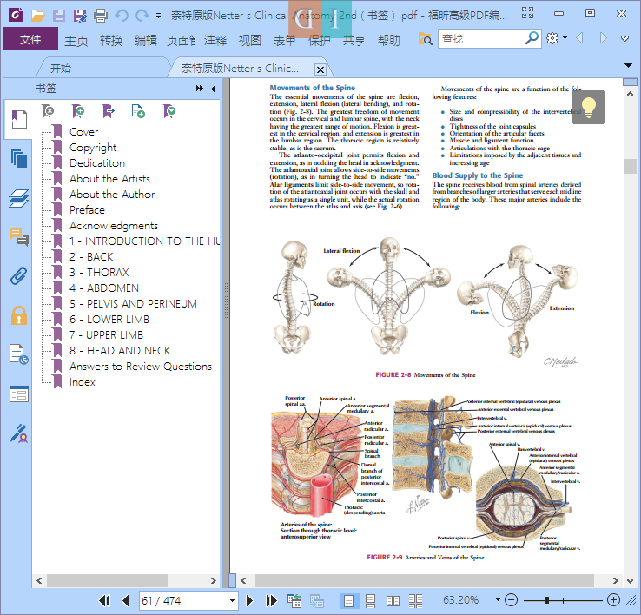Go to last page button
The height and width of the screenshot is (615, 641).
(272, 600)
